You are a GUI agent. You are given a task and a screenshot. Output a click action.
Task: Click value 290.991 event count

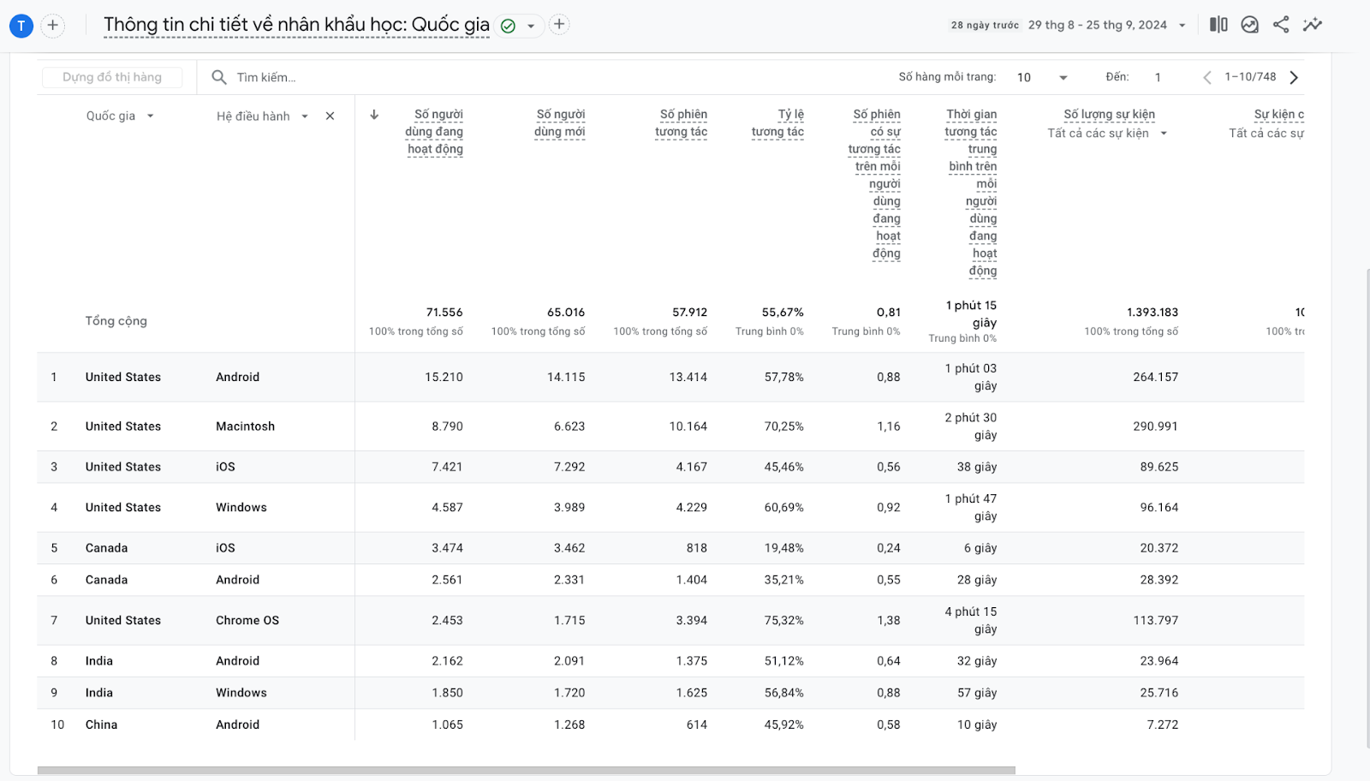coord(1155,426)
